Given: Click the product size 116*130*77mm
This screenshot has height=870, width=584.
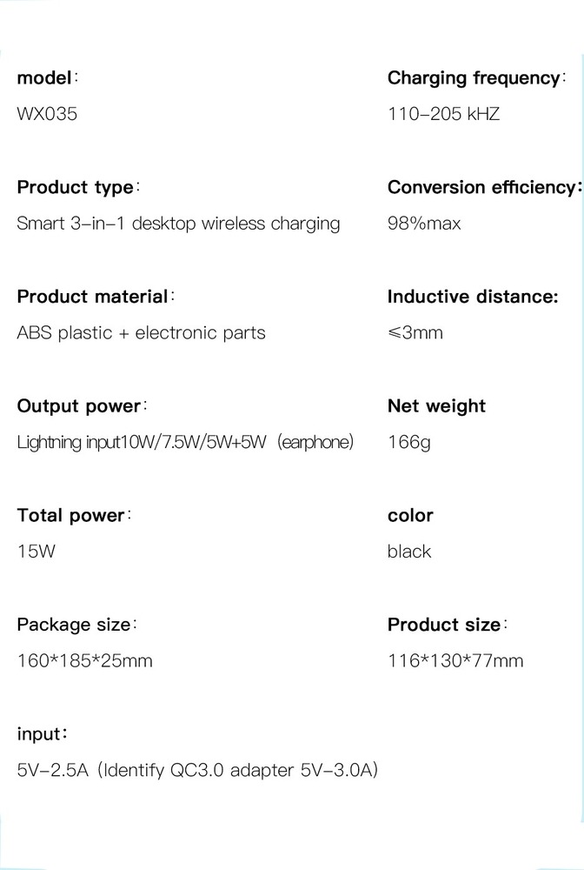Looking at the screenshot, I should tap(455, 660).
